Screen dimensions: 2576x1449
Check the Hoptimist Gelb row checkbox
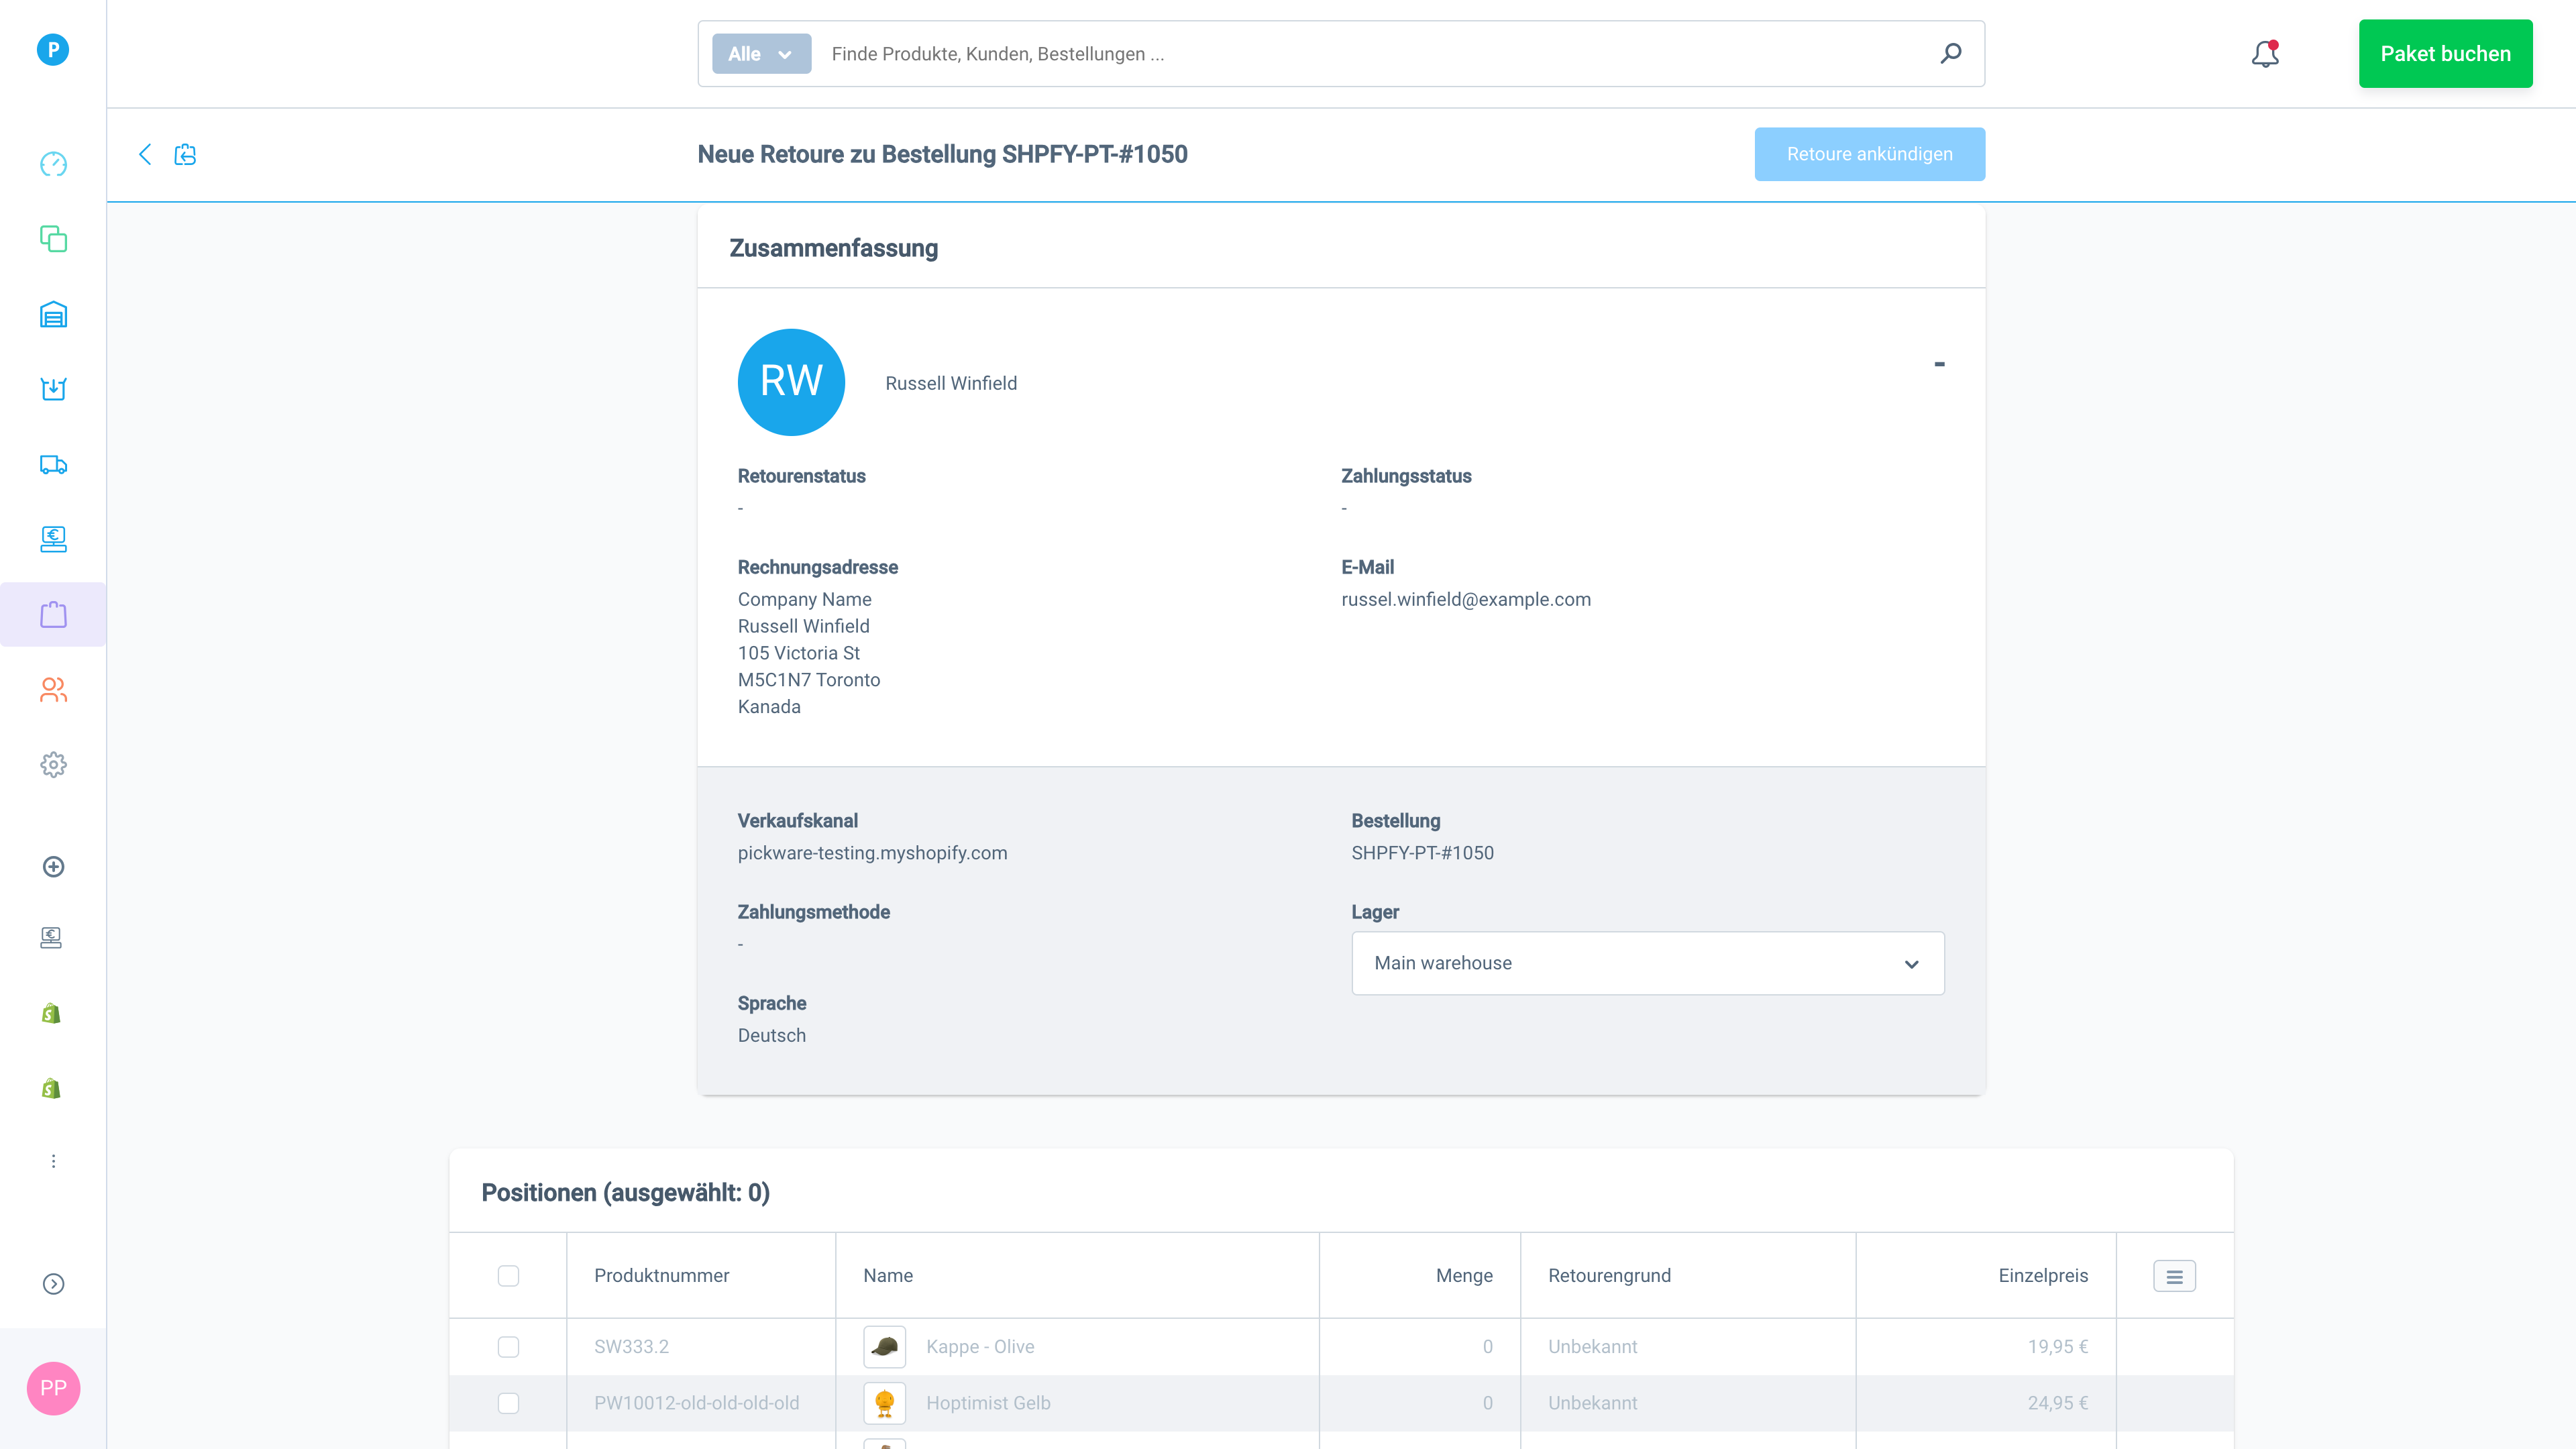(508, 1403)
